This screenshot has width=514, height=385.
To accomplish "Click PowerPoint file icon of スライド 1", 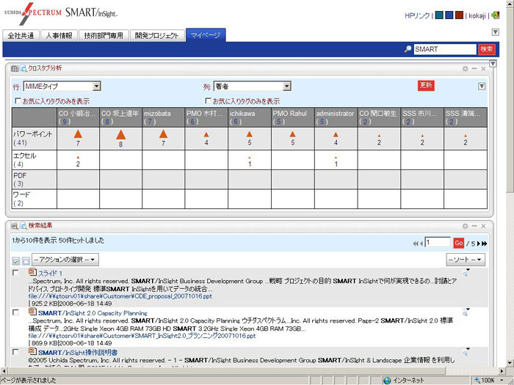I will coord(32,272).
